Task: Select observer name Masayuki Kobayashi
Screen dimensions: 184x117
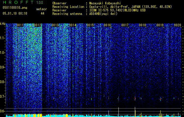Action: (105, 3)
